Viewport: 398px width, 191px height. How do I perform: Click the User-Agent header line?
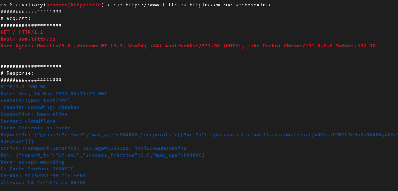[188, 46]
